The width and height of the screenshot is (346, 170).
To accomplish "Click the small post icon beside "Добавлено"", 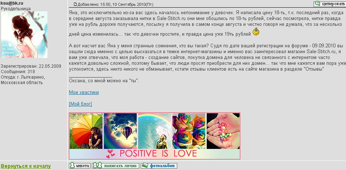I will click(75, 4).
